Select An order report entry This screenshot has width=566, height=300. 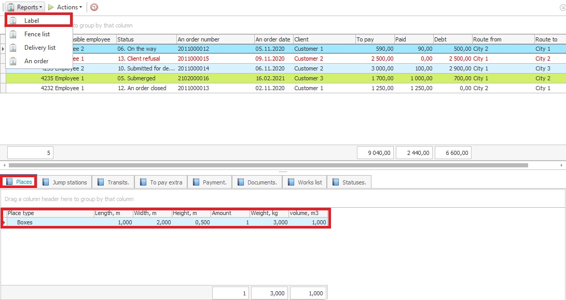pos(36,61)
